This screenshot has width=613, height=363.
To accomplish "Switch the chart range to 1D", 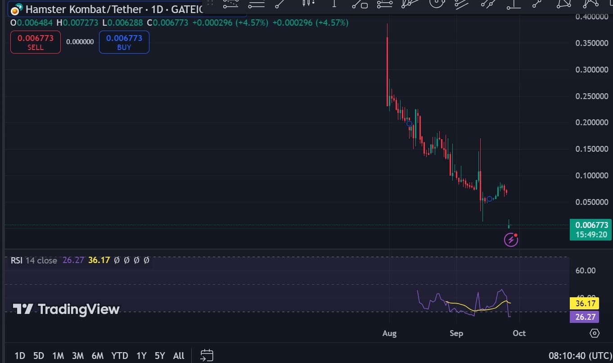I will (x=20, y=356).
